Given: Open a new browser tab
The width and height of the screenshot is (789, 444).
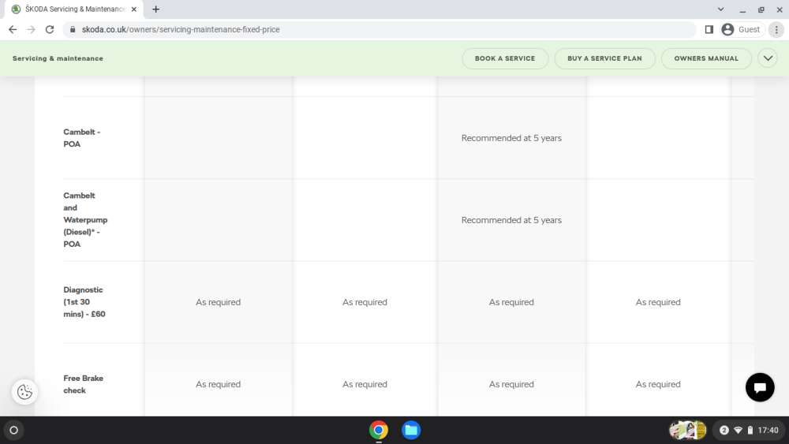Looking at the screenshot, I should pyautogui.click(x=156, y=9).
